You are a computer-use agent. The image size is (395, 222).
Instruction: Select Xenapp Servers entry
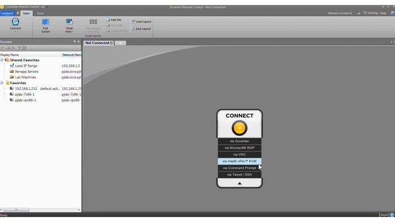click(27, 72)
